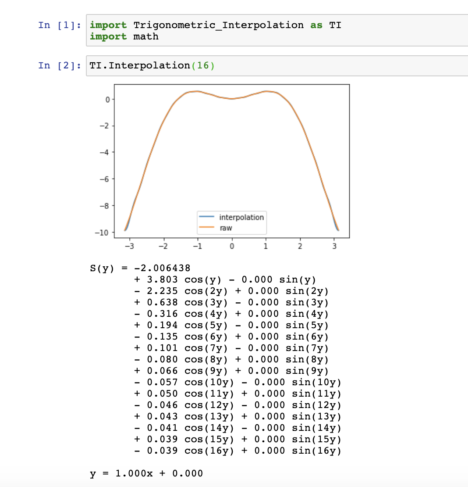Image resolution: width=468 pixels, height=487 pixels.
Task: Click the '0.066 cos(9y)' term
Action: [x=187, y=371]
